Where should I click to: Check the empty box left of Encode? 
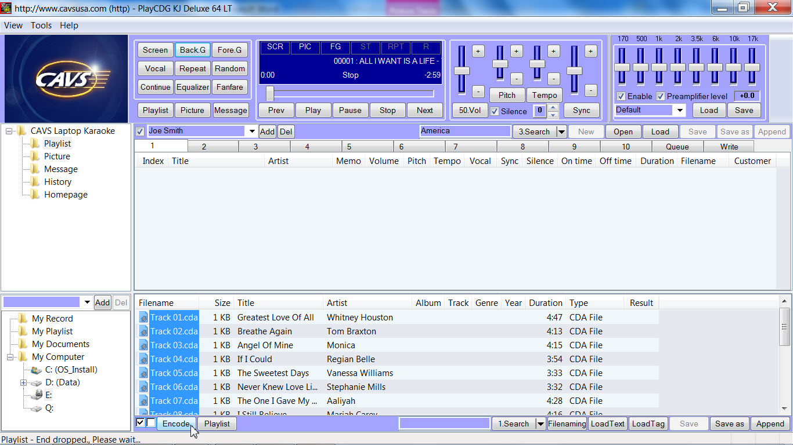tap(151, 423)
